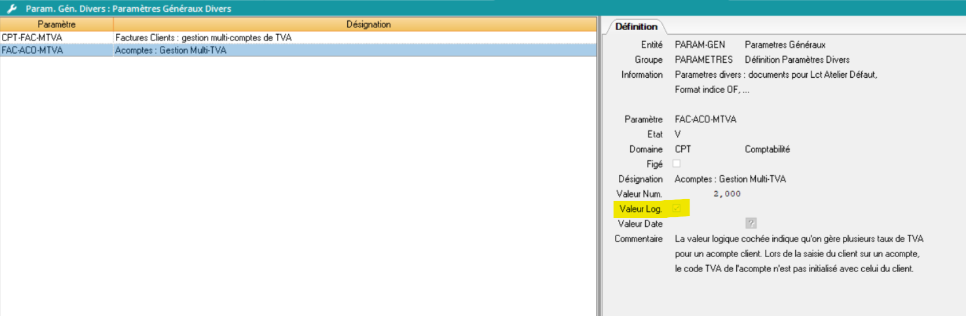Sort list by Désignation column header
Viewport: 966px width, 316px height.
coord(368,24)
